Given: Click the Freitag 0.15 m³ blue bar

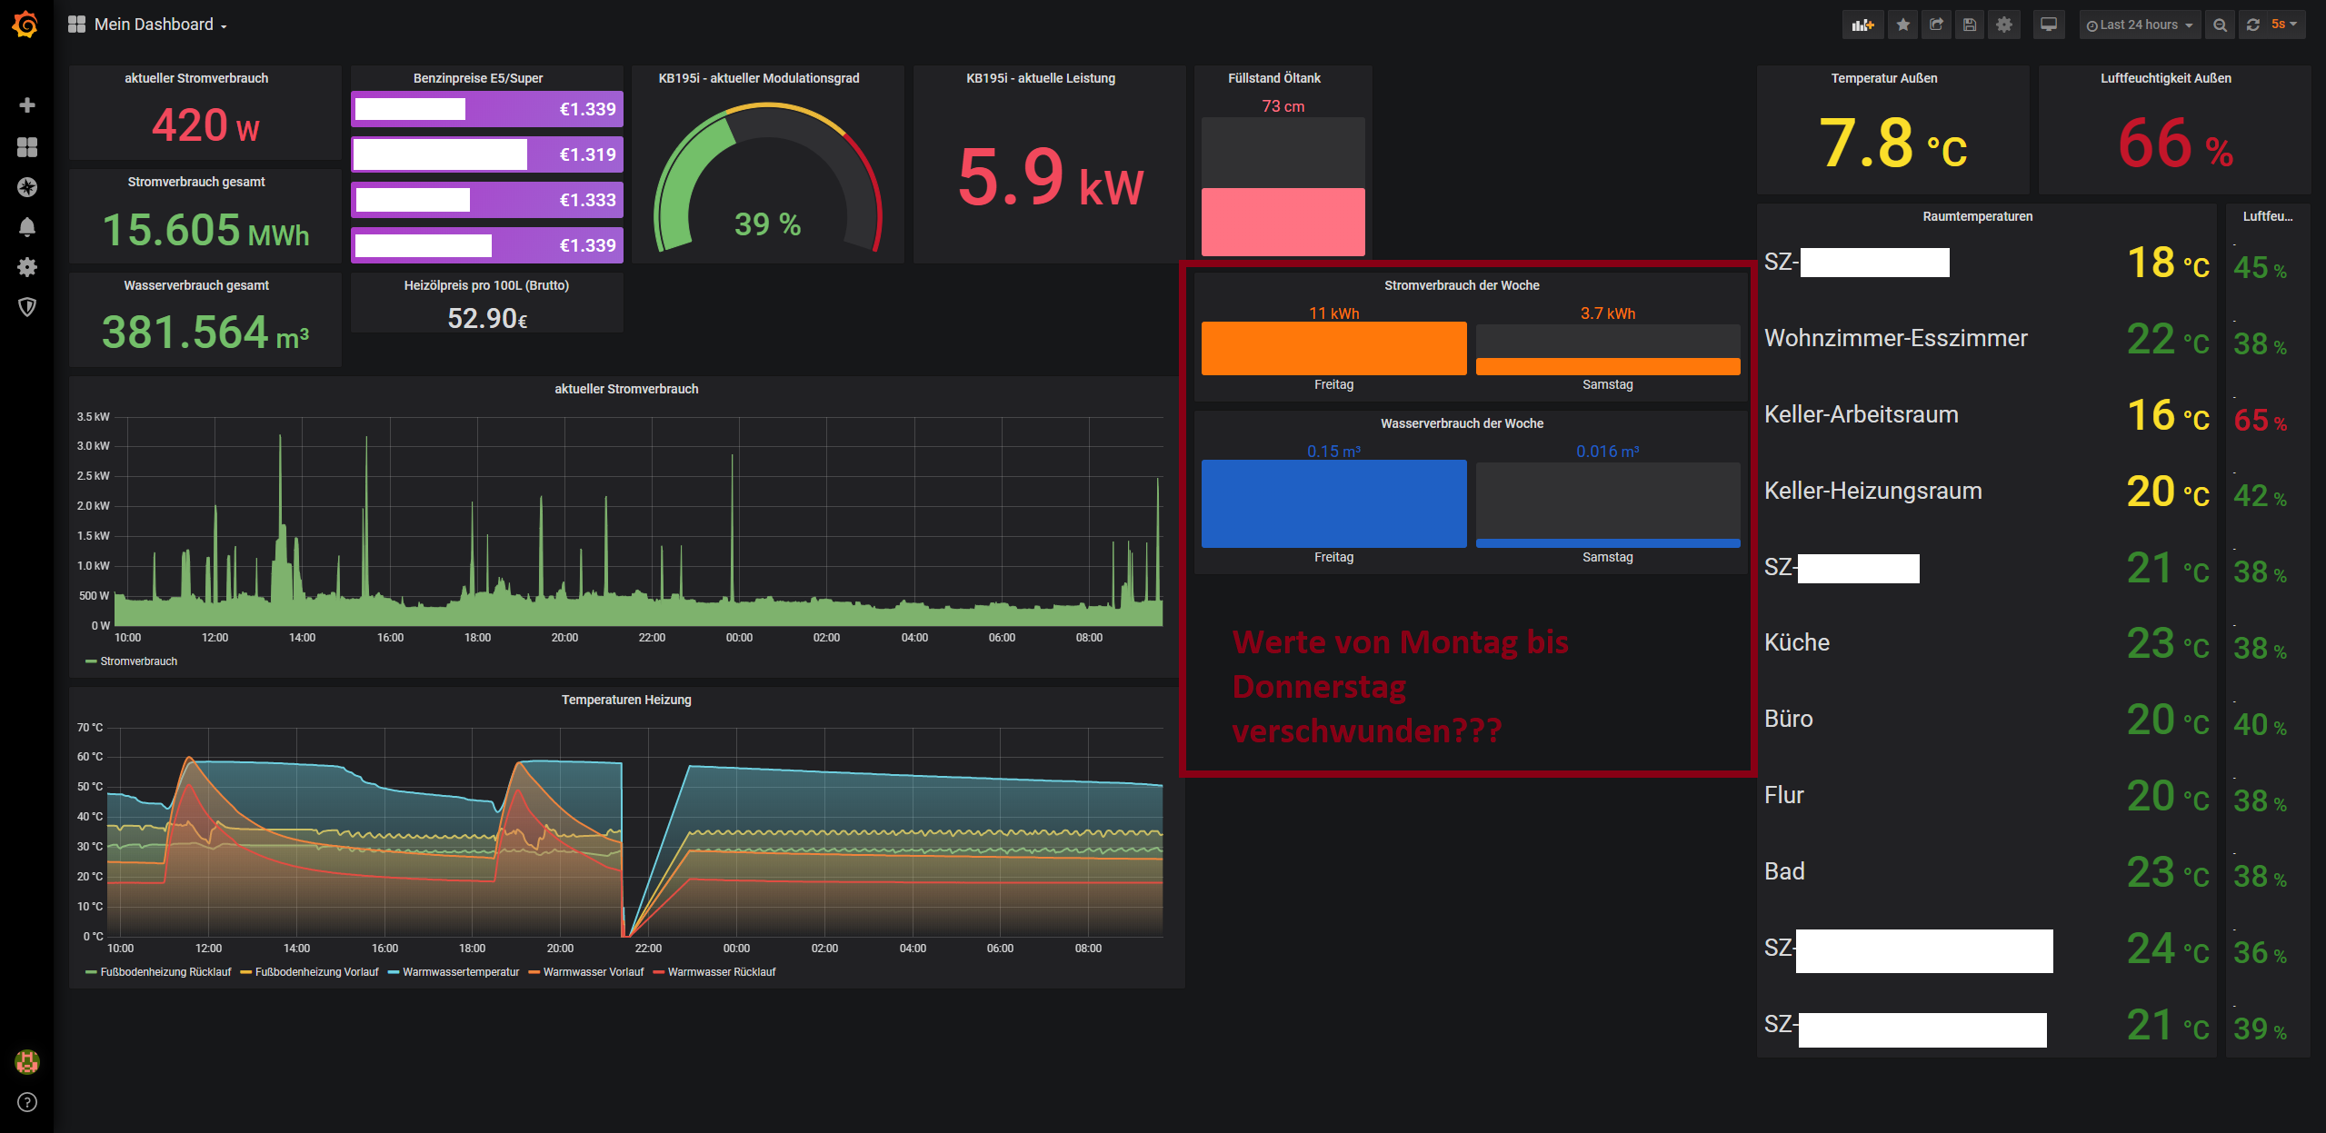Looking at the screenshot, I should (x=1333, y=503).
